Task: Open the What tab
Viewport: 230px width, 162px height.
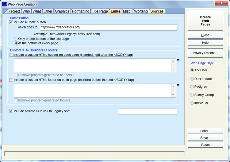Action: pyautogui.click(x=37, y=11)
